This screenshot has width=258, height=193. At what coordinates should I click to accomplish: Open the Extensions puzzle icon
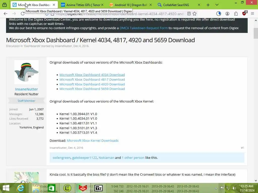[x=236, y=14]
